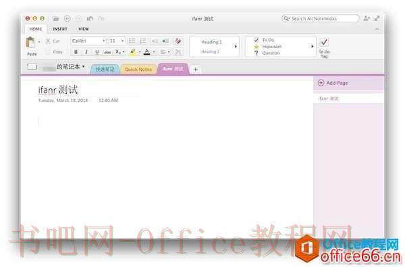This screenshot has width=405, height=267.
Task: Add a new section with plus tab
Action: tap(196, 69)
